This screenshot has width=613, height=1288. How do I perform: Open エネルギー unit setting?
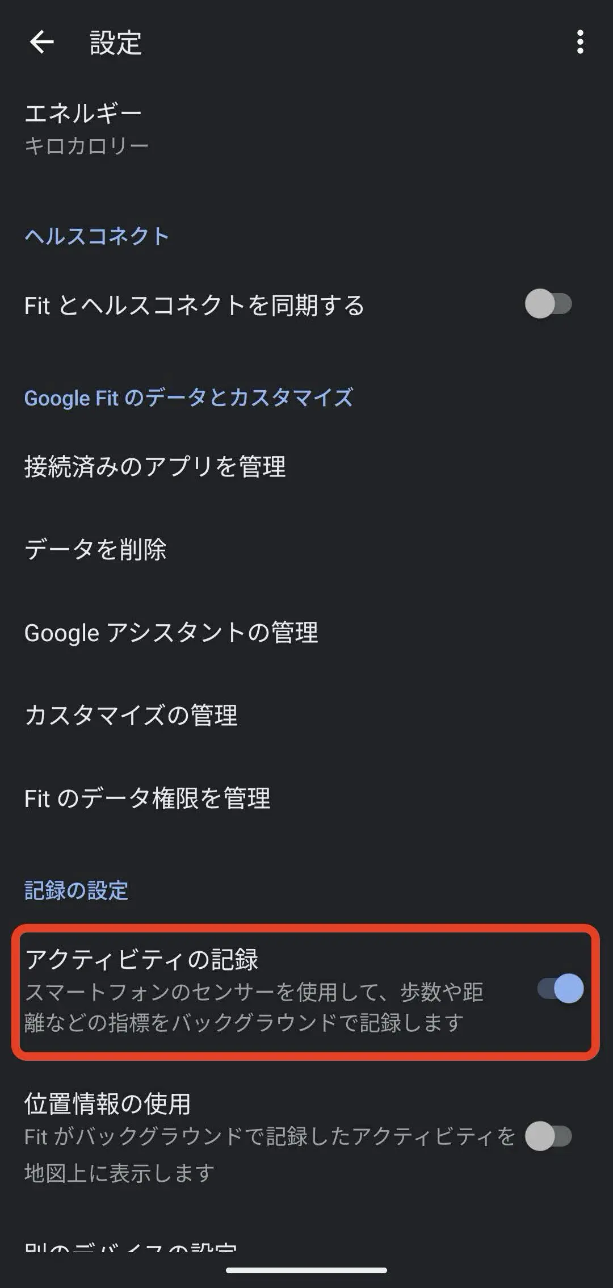[83, 114]
